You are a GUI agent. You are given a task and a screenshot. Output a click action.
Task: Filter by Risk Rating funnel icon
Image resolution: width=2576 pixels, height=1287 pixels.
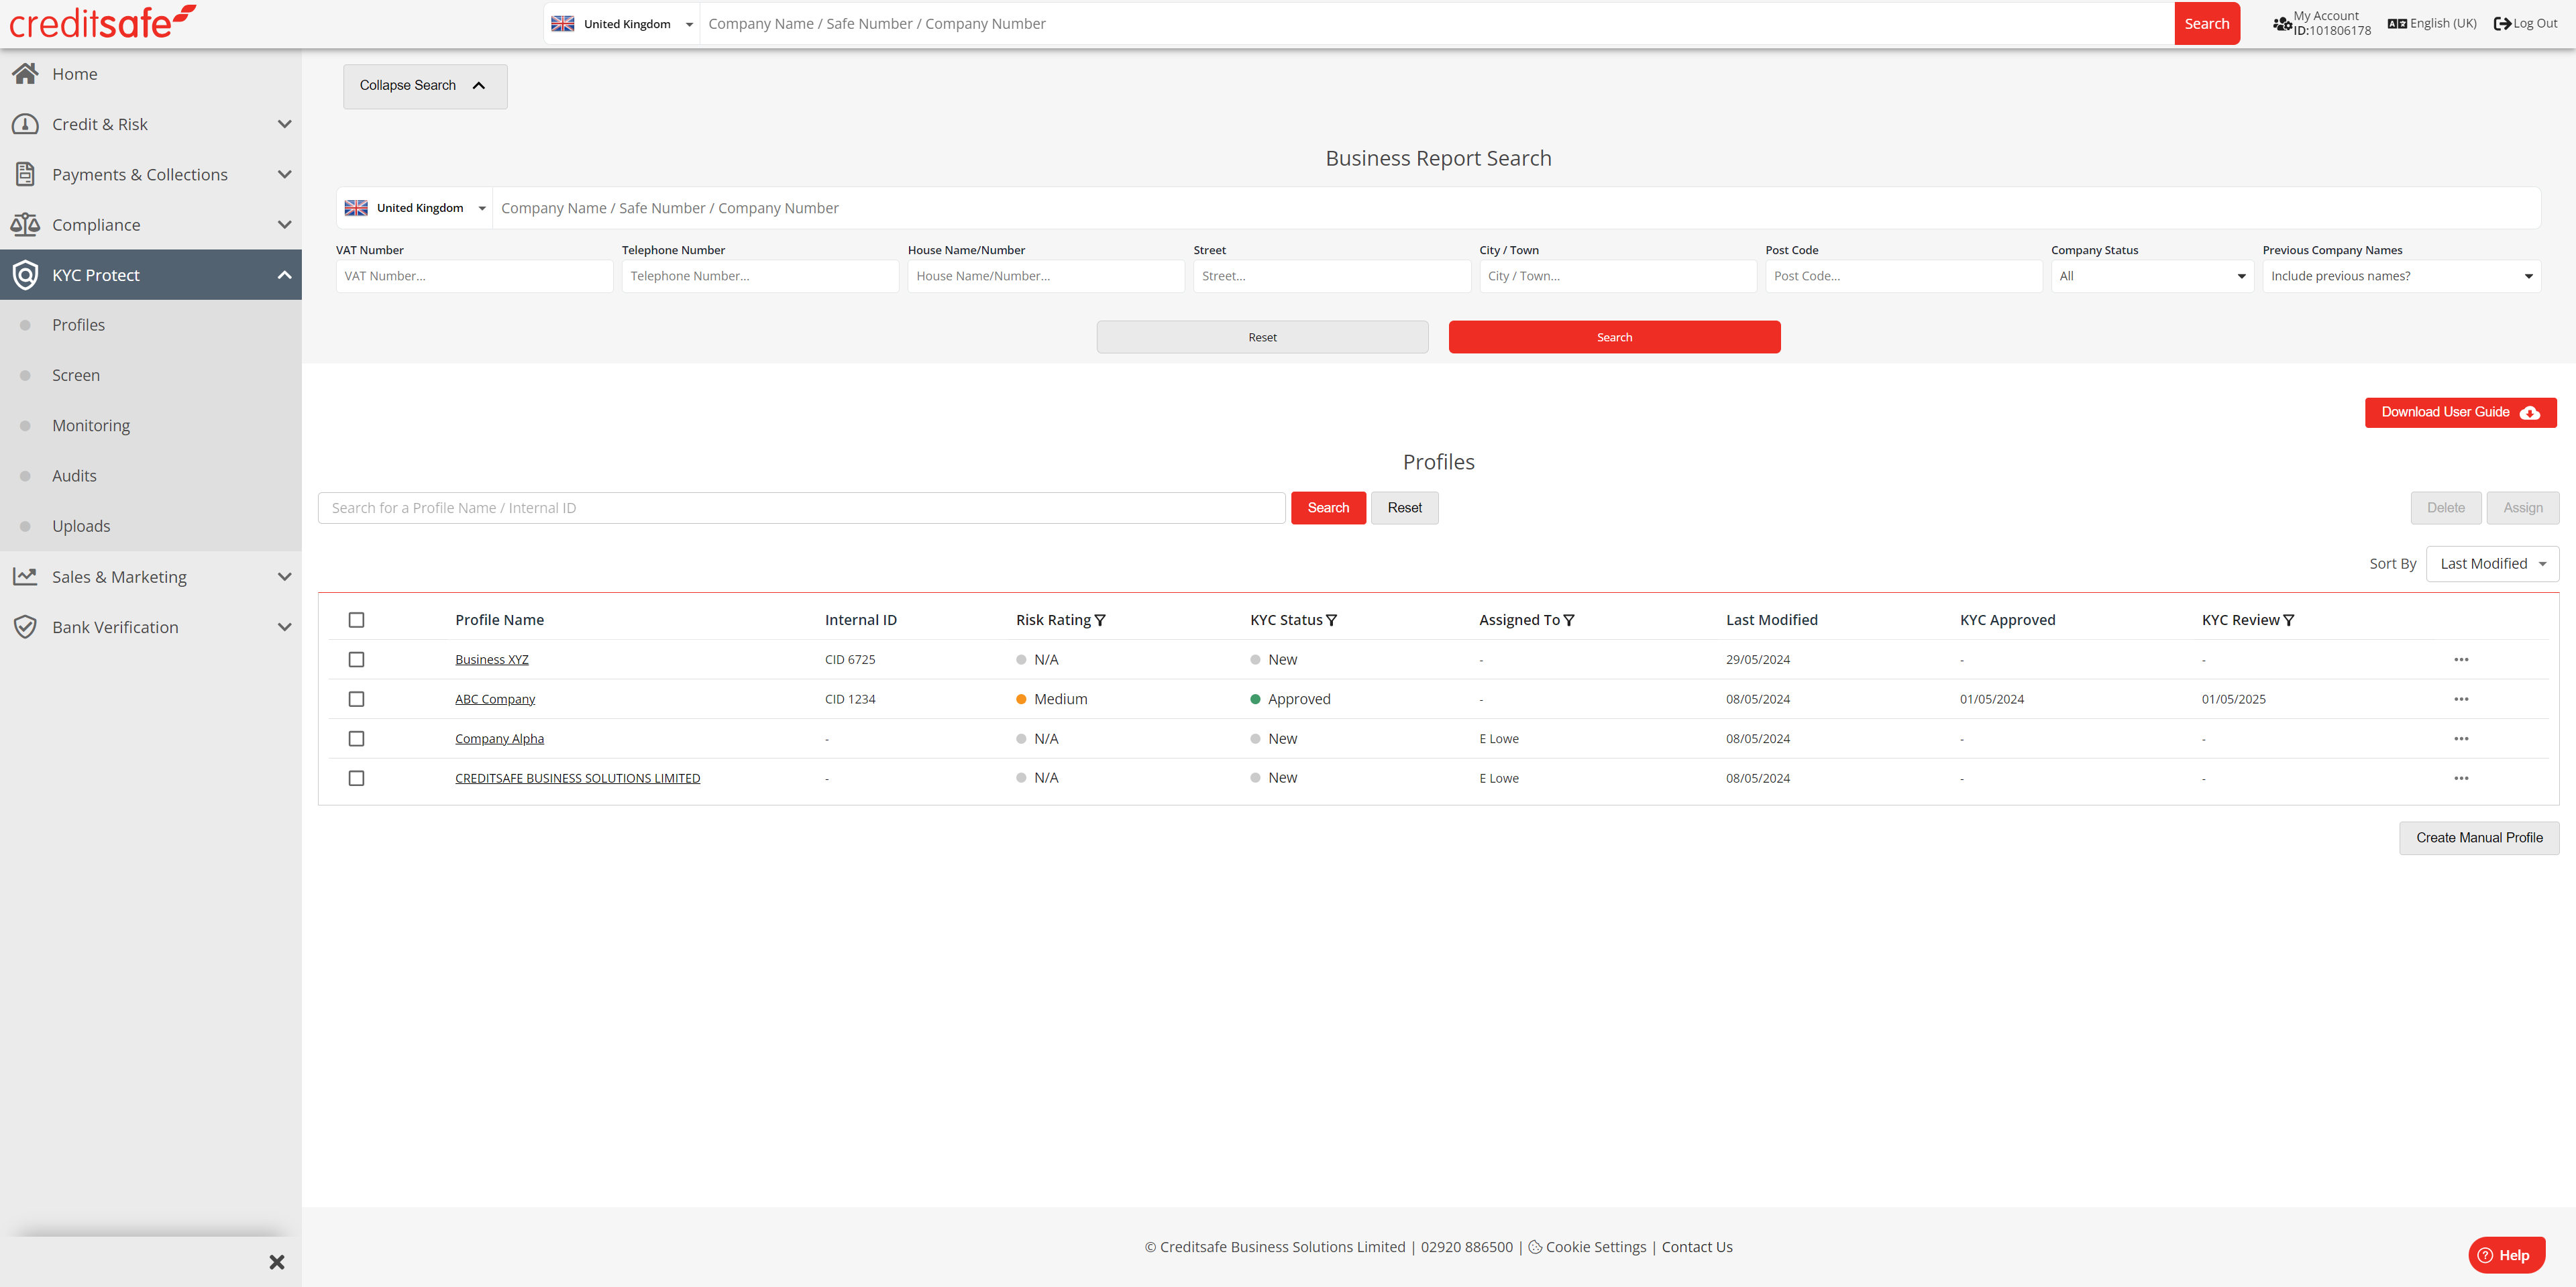pos(1100,620)
